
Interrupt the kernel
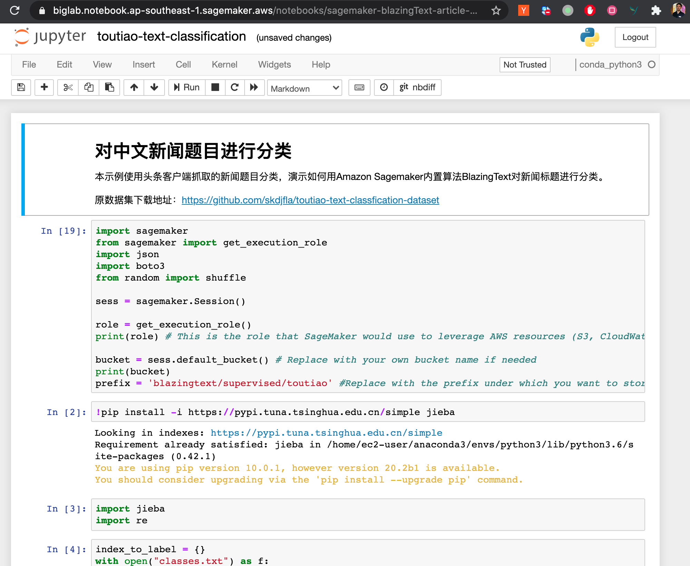[x=215, y=88]
